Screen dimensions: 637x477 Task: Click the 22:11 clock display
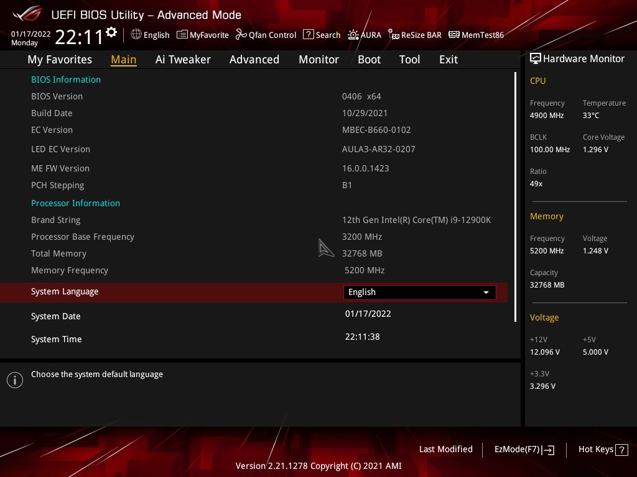(79, 37)
